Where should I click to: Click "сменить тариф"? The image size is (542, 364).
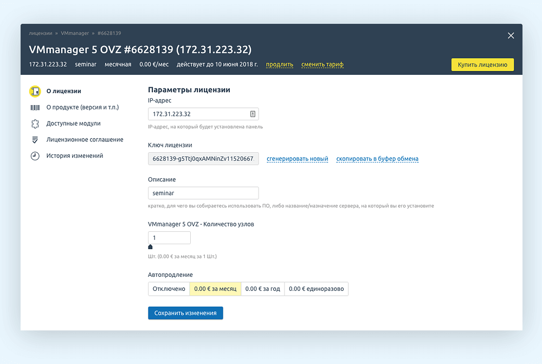pos(322,64)
